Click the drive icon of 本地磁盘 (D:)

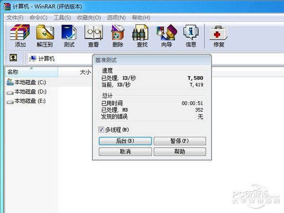point(10,92)
